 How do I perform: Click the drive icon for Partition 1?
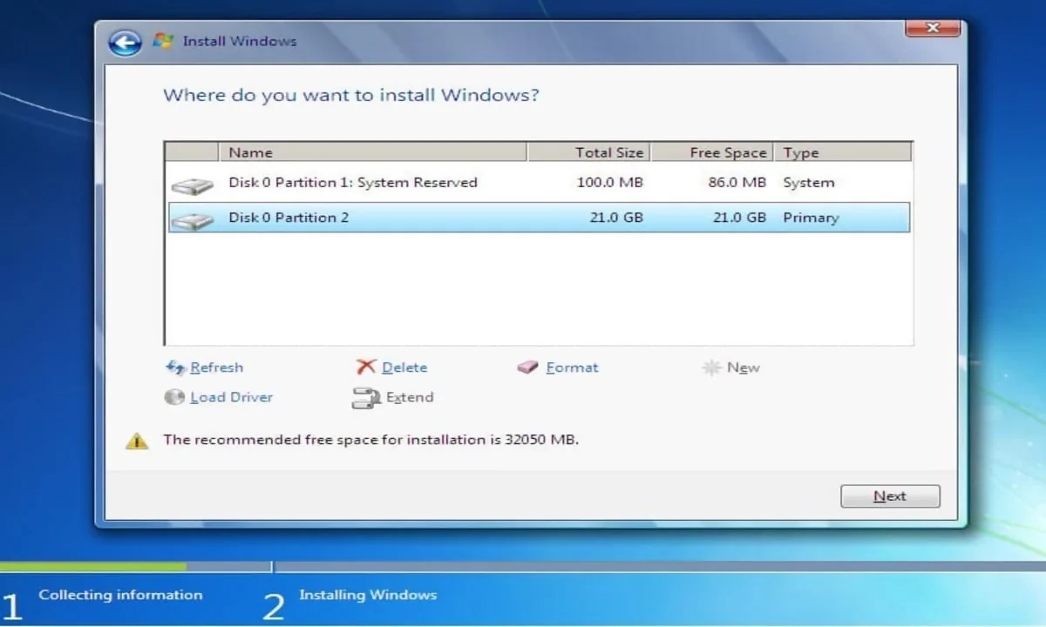point(192,185)
